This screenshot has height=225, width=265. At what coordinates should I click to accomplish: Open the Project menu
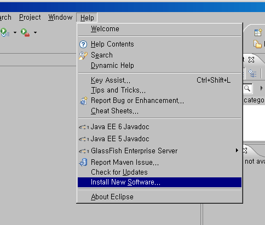(x=30, y=18)
